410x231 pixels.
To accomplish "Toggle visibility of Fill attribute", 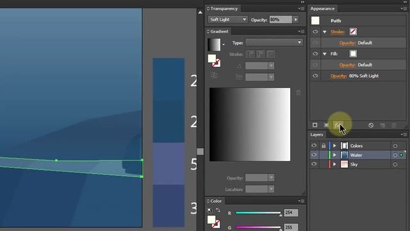I will pos(315,54).
